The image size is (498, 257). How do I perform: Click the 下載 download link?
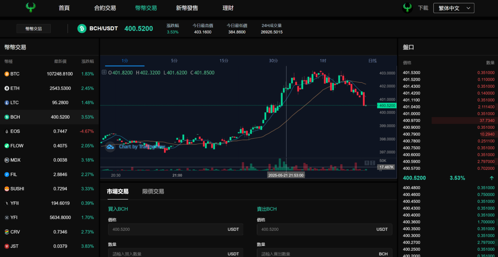pos(423,8)
